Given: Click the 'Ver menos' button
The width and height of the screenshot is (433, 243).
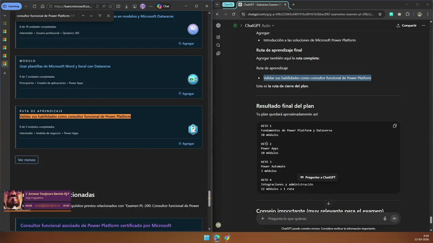Looking at the screenshot, I should coord(27,160).
